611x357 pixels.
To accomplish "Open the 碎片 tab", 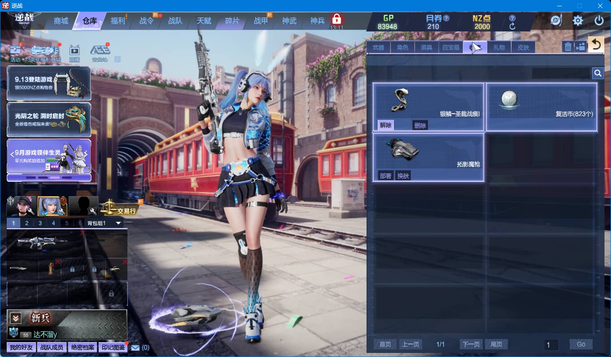I will point(232,21).
